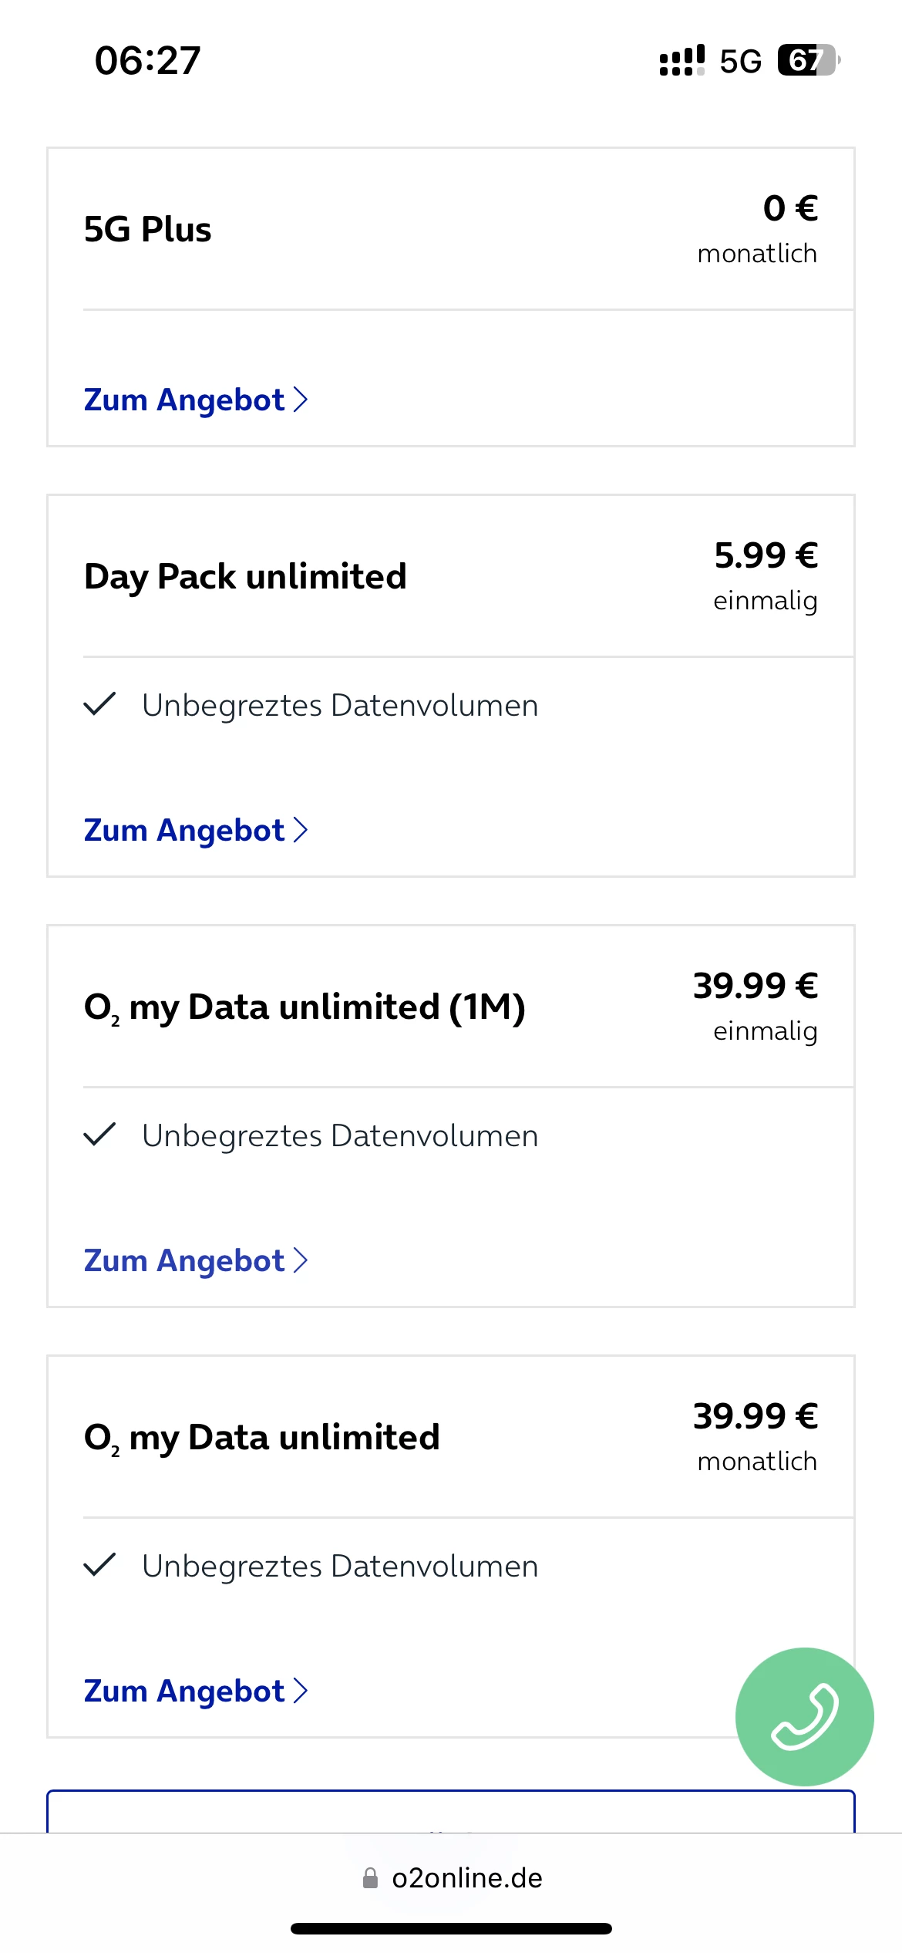
Task: Tap the green phone call button
Action: tap(804, 1716)
